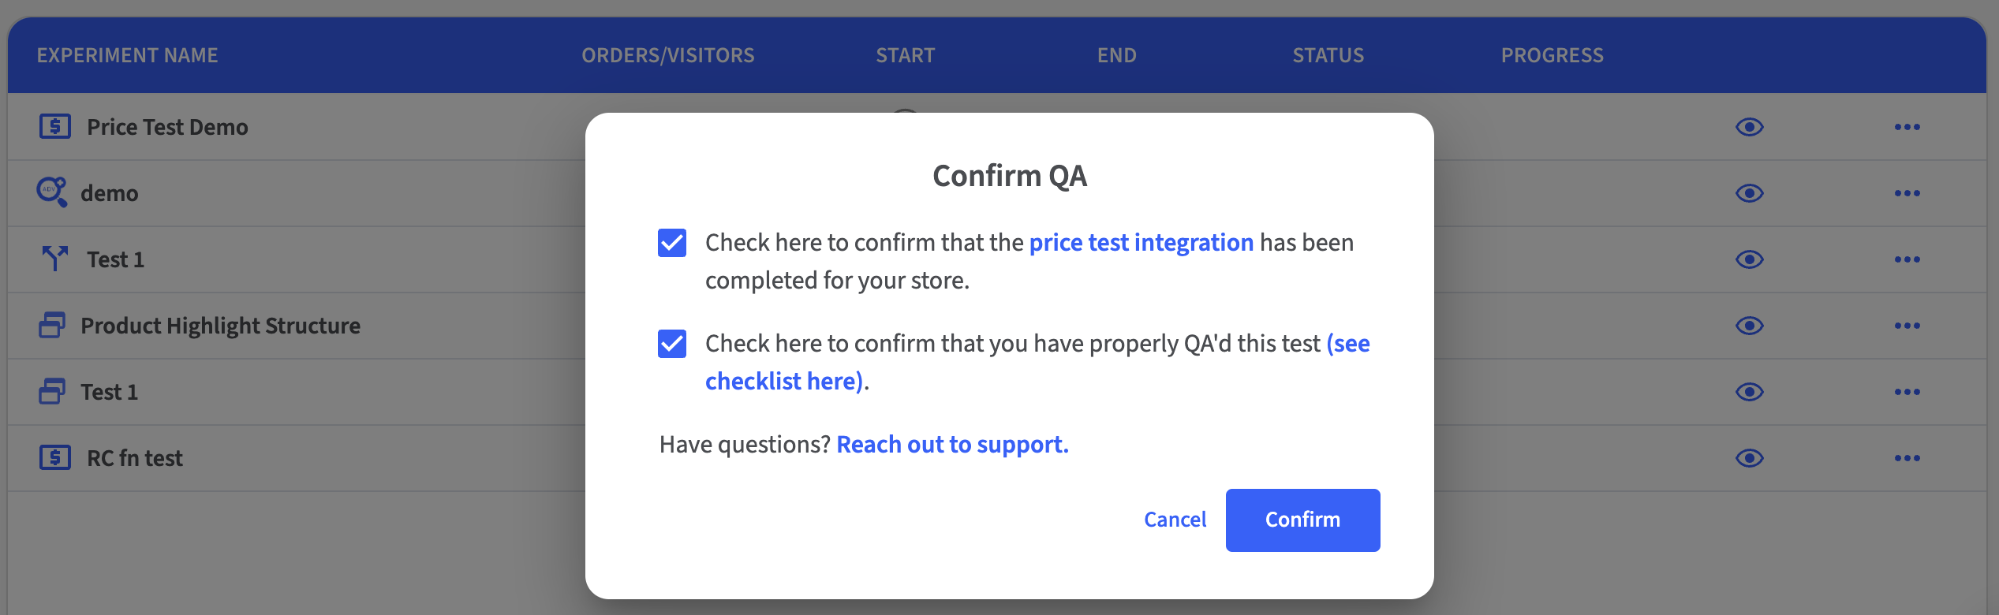This screenshot has width=1999, height=615.
Task: Click the eye icon for RC fn test
Action: coord(1749,458)
